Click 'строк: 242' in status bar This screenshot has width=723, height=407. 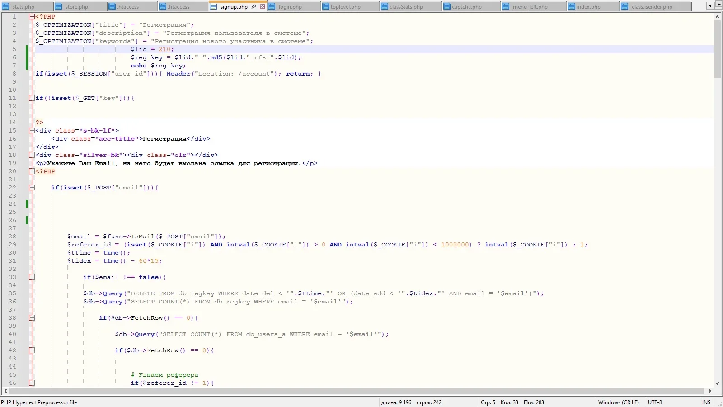tap(429, 402)
